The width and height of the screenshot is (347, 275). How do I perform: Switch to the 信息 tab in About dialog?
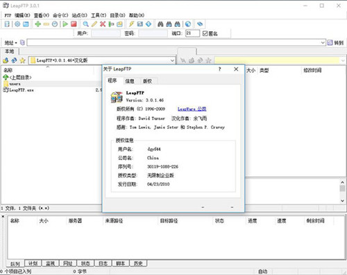130,81
